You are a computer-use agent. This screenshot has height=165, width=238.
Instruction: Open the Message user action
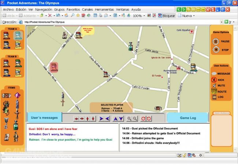click(214, 74)
